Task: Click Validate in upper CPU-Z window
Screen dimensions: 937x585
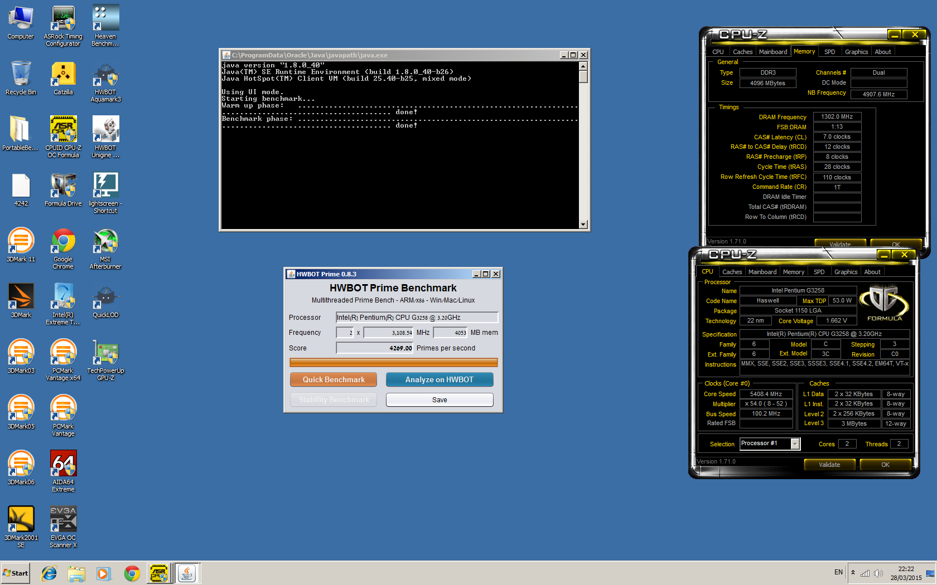Action: [840, 244]
